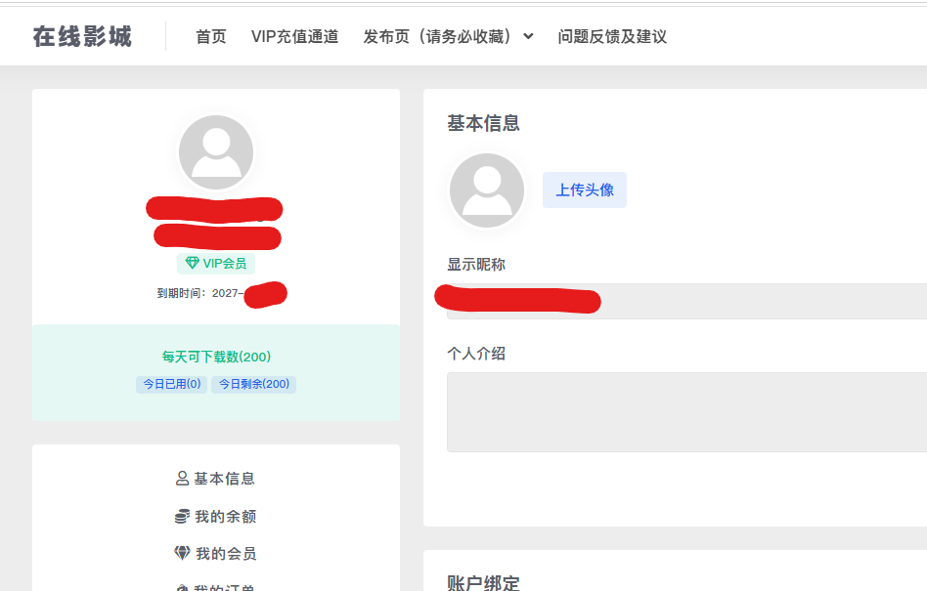Click the person icon beside 基本信息
This screenshot has height=591, width=927.
(182, 479)
